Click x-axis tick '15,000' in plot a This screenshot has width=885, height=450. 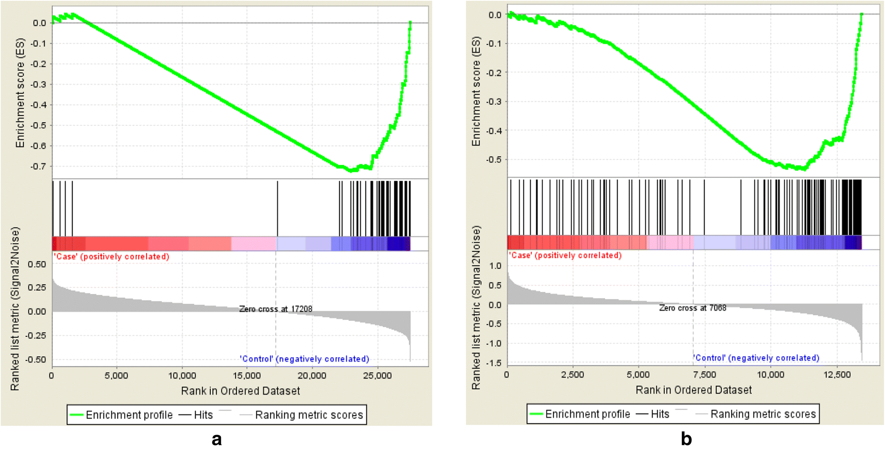tap(246, 376)
